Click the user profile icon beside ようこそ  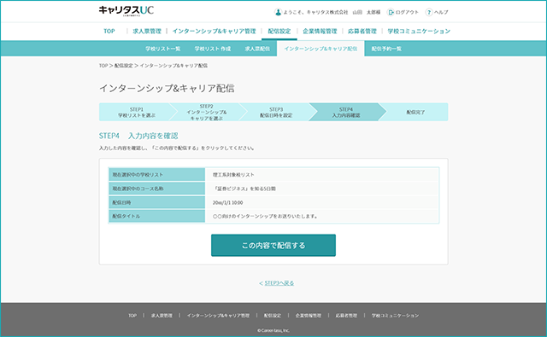[278, 12]
